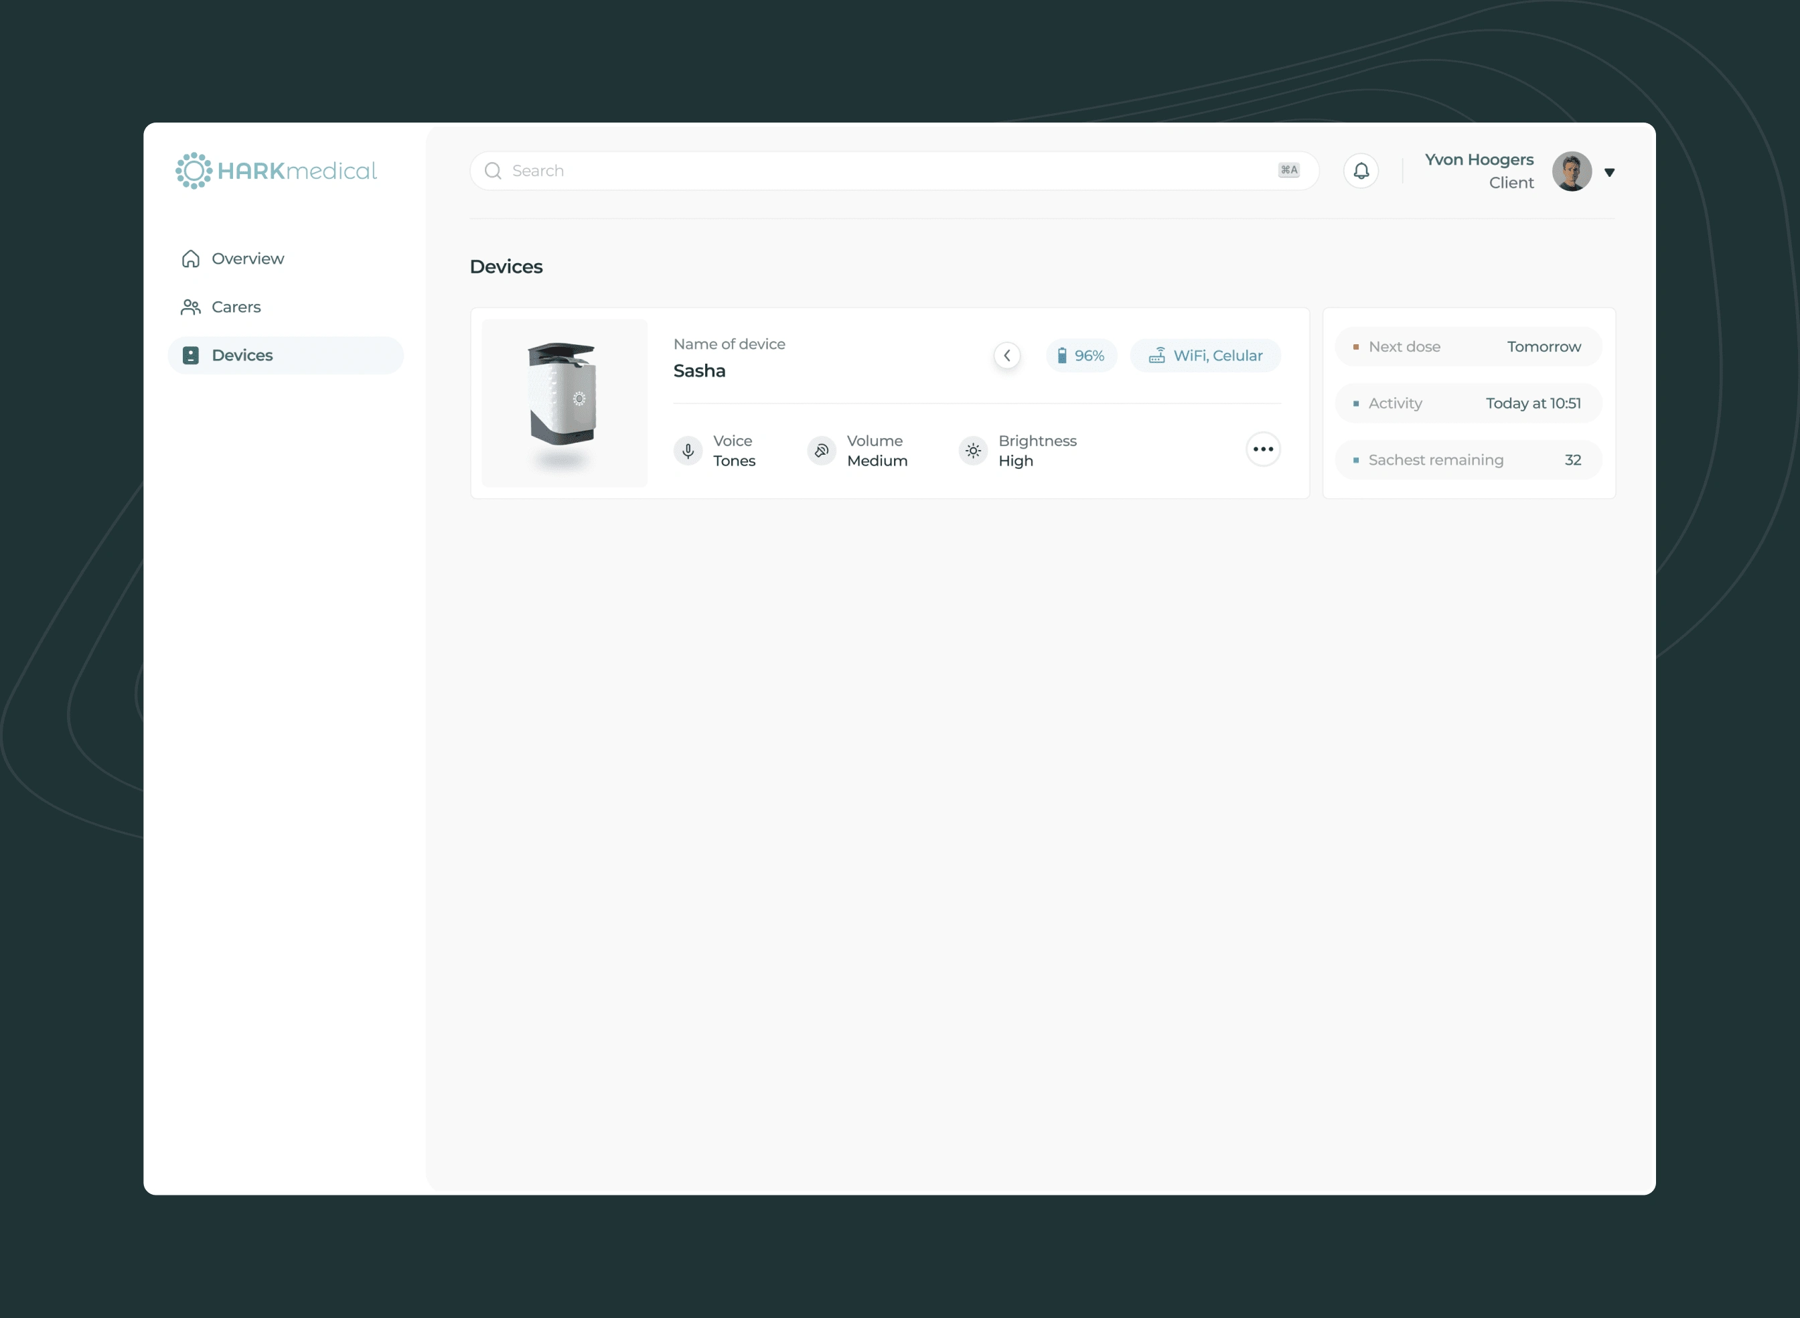Click the device name Sasha
Screen dimensions: 1800x1318
(699, 371)
